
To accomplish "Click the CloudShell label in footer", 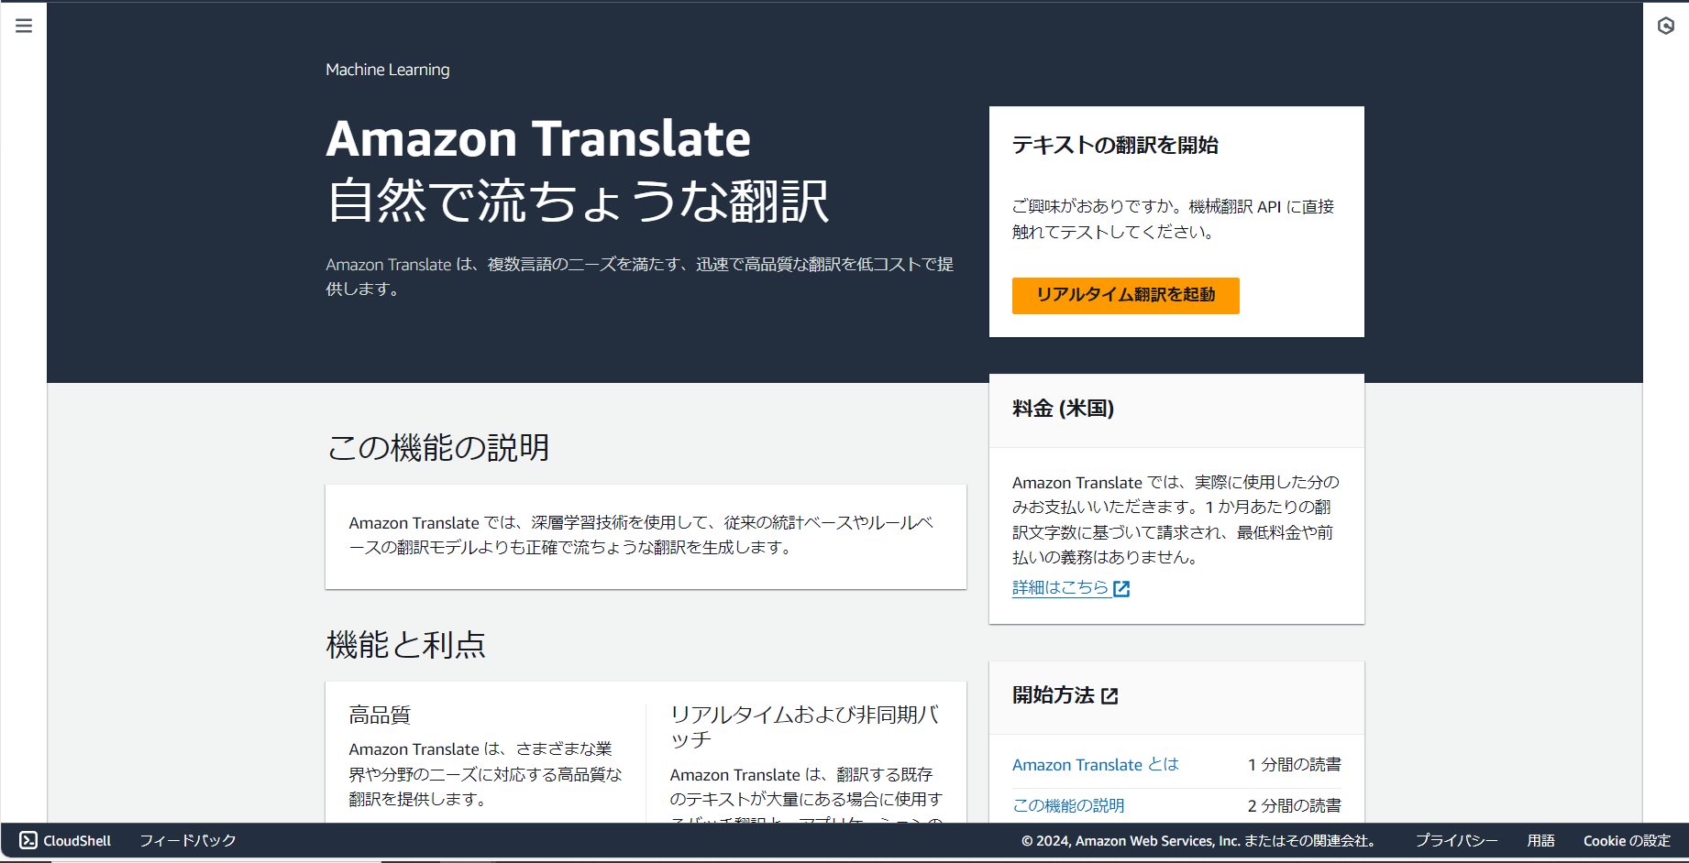I will (77, 840).
